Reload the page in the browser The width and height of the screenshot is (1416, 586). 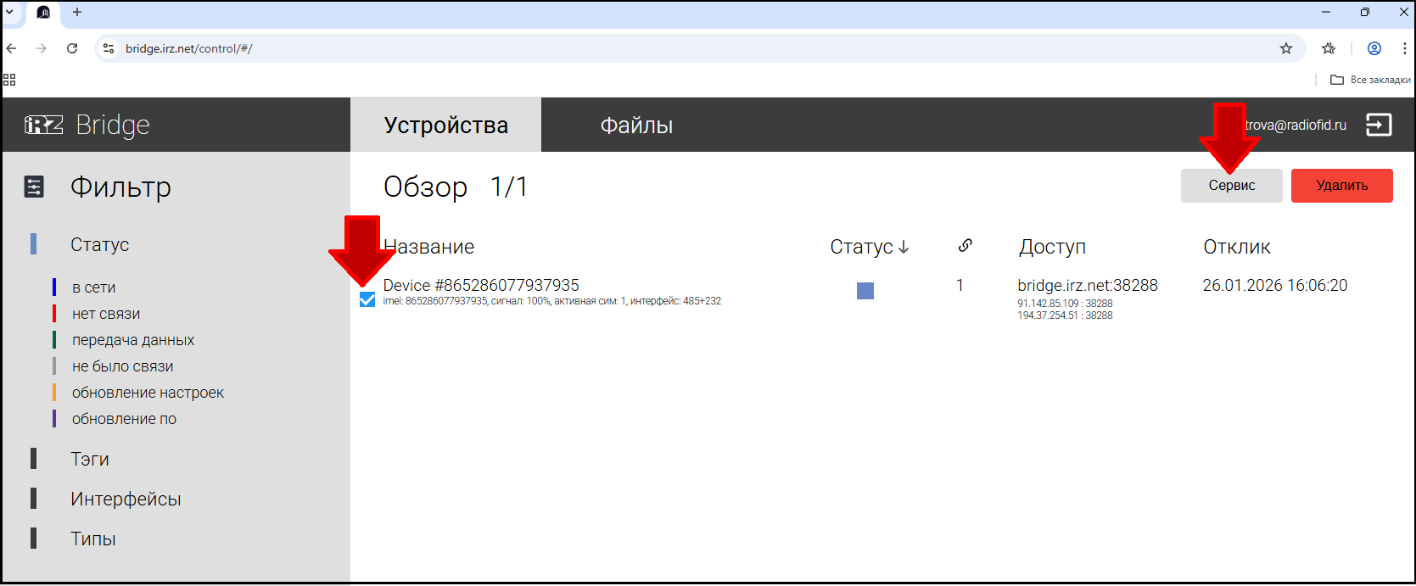(x=72, y=48)
